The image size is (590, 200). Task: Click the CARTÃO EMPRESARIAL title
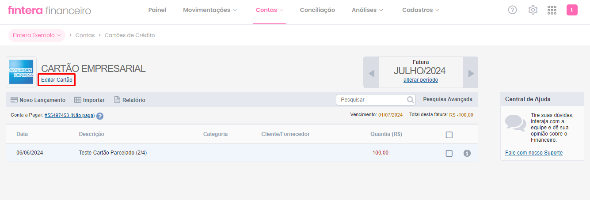point(93,68)
